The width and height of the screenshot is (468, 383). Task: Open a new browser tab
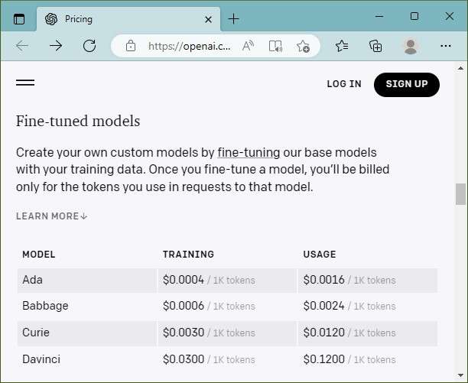click(x=233, y=19)
